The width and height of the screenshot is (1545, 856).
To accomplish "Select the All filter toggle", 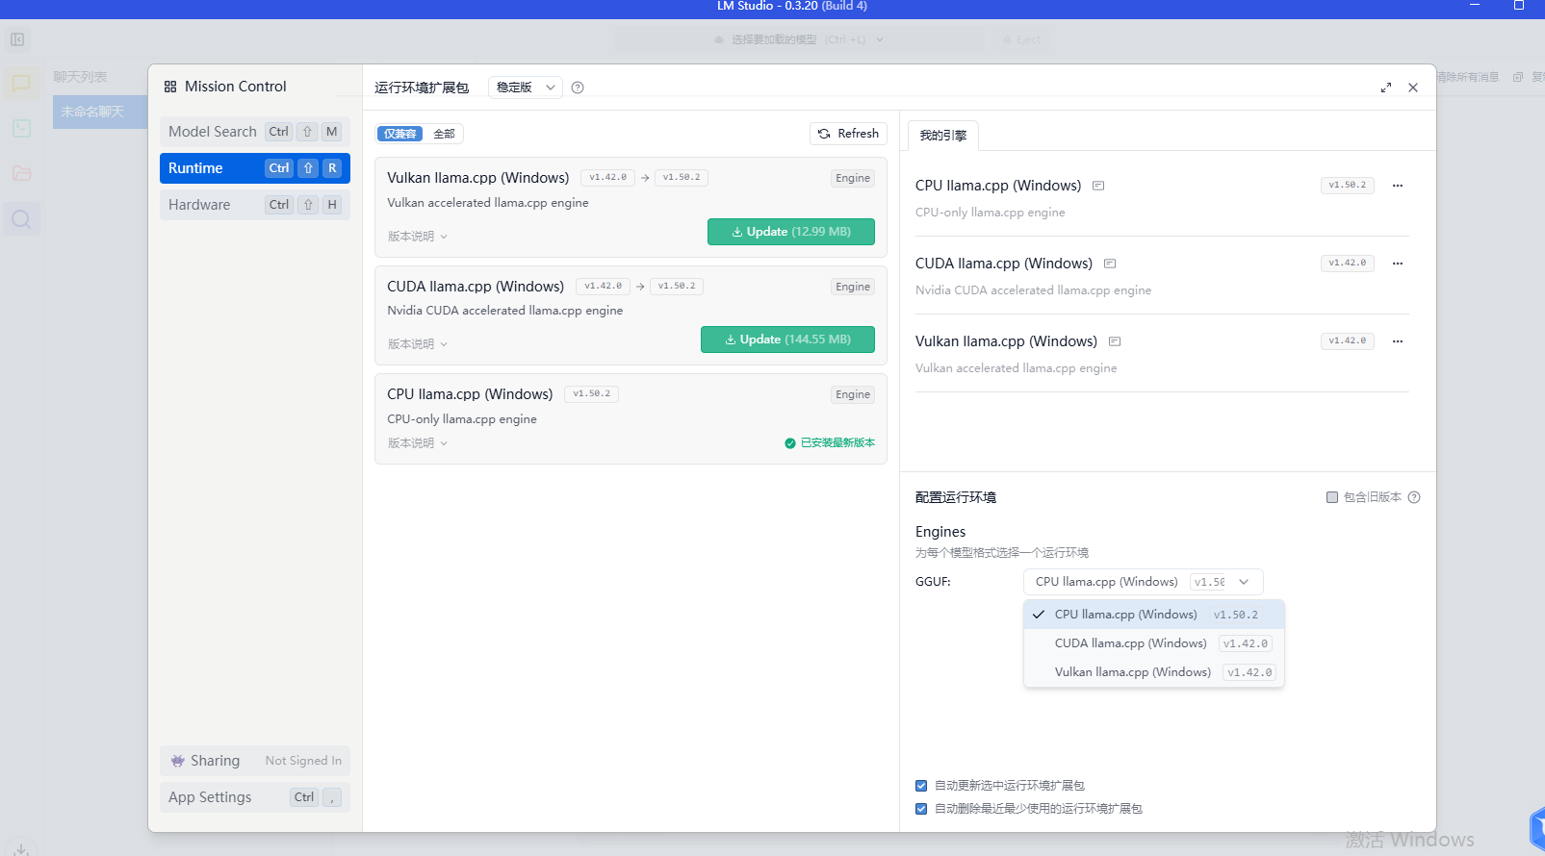I will 444,134.
